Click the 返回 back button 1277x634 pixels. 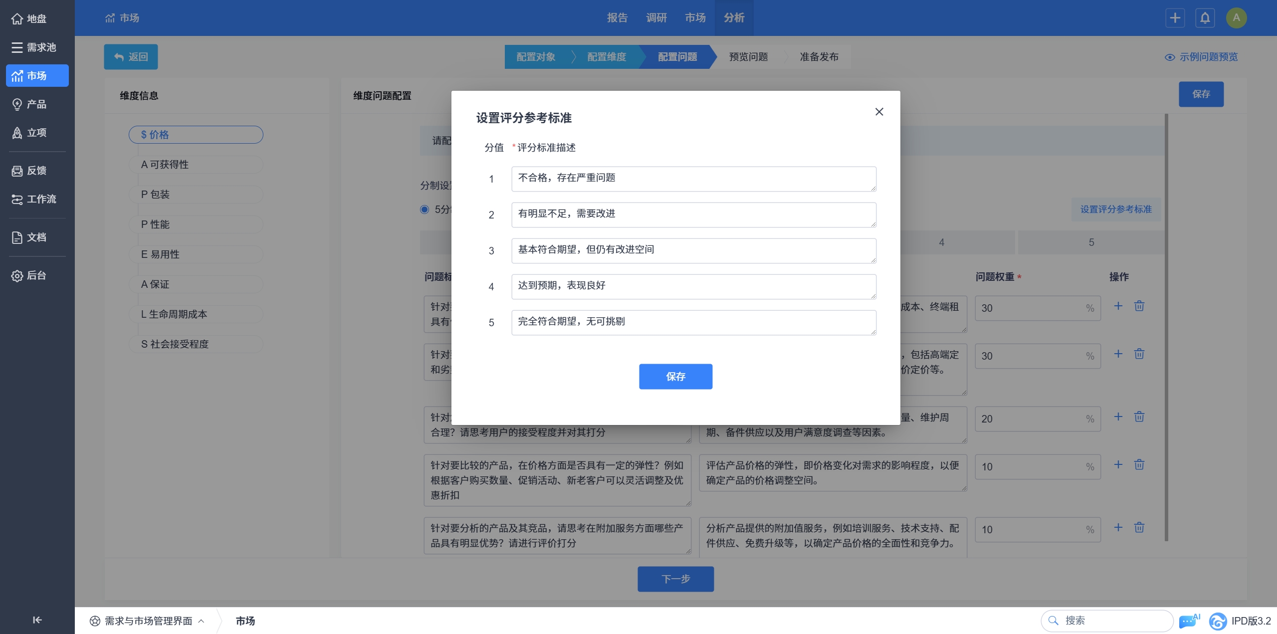pos(131,57)
